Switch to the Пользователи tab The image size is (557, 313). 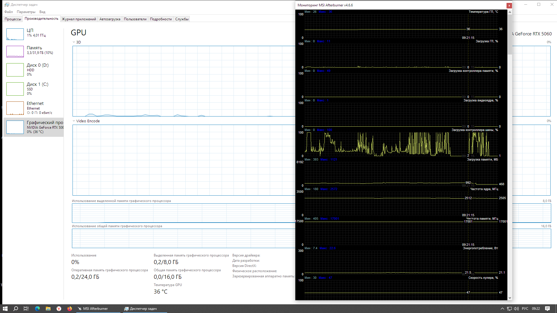pyautogui.click(x=135, y=19)
